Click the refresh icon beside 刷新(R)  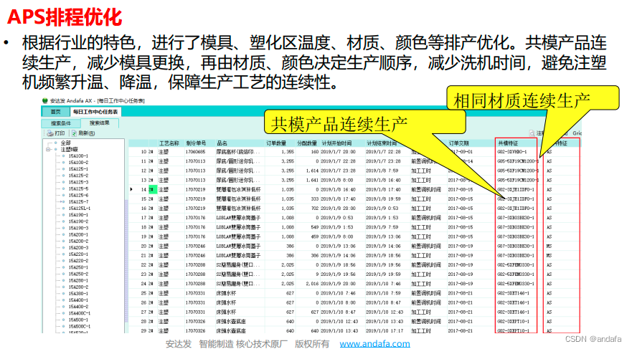click(x=74, y=133)
